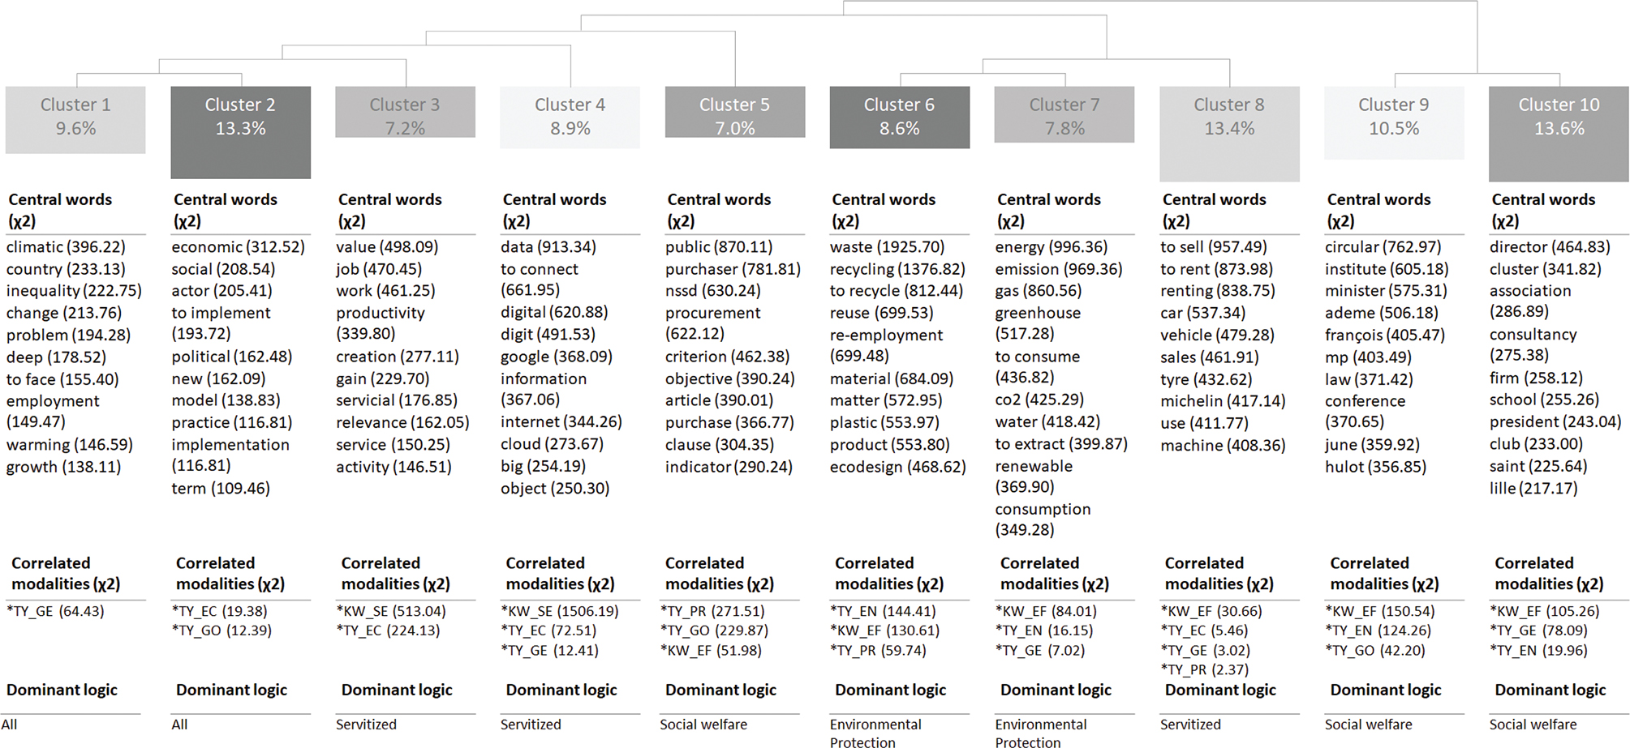Click the Cluster 1 9.6% box
This screenshot has height=748, width=1630.
[75, 119]
